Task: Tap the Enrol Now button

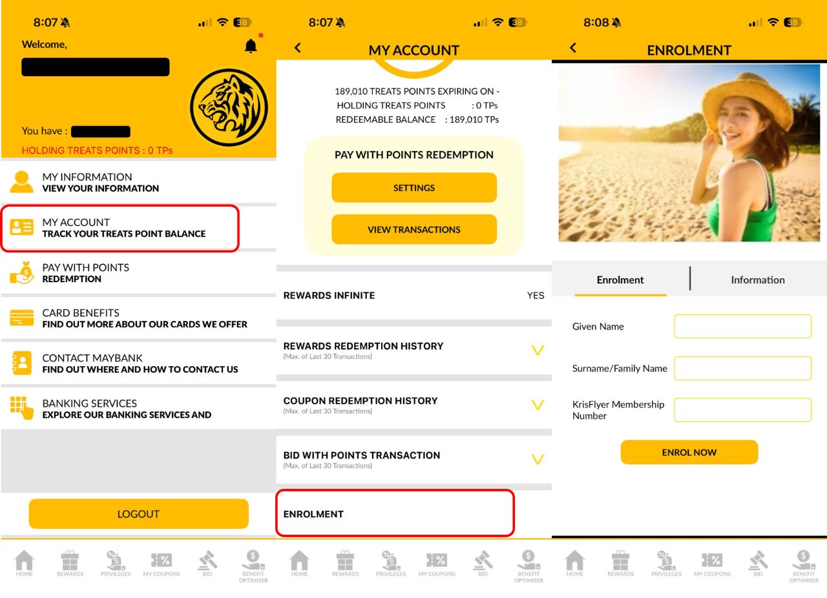Action: 689,452
